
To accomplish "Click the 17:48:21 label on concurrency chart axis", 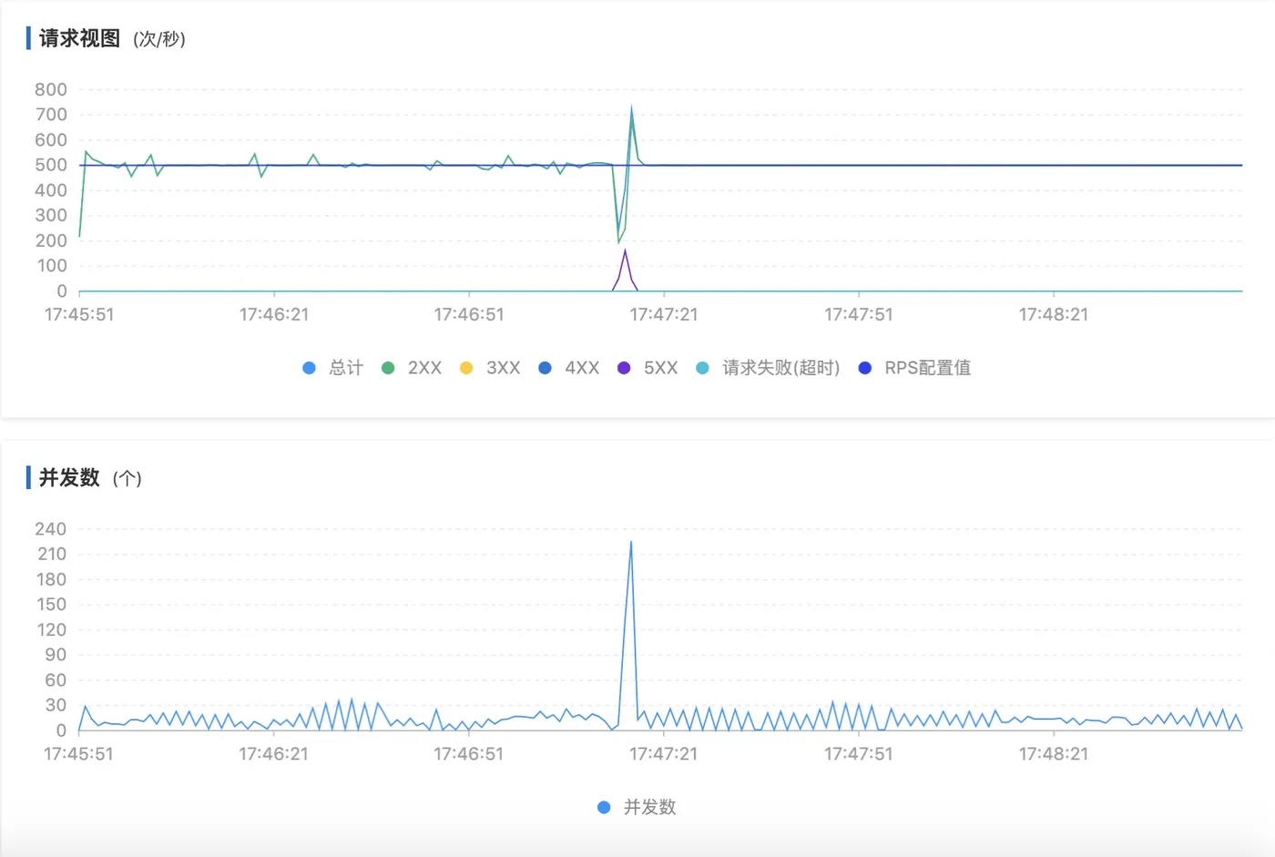I will pyautogui.click(x=1054, y=754).
